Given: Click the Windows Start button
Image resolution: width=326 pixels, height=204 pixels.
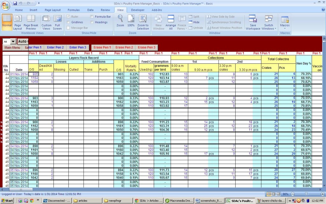Looking at the screenshot, I should [x=8, y=201].
